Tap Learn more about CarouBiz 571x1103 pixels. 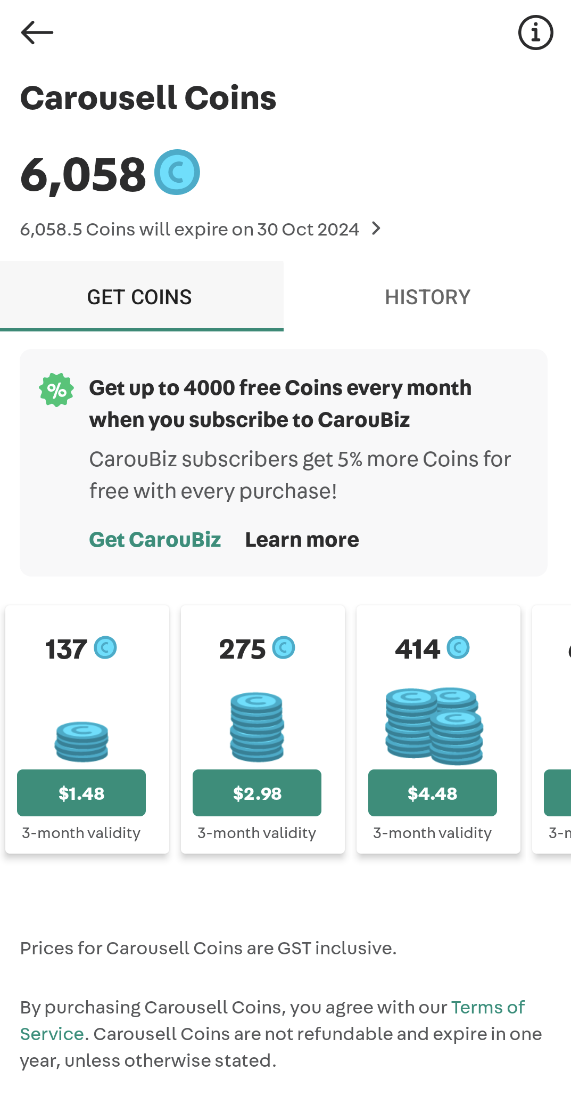point(302,540)
